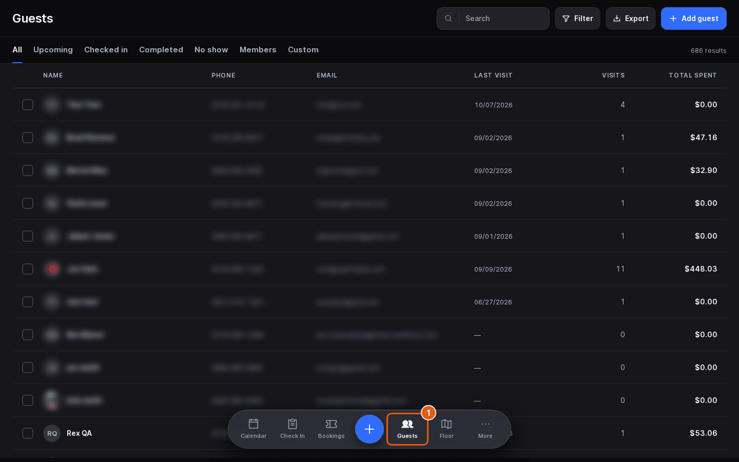Tap the blue plus create button
Image resolution: width=739 pixels, height=462 pixels.
tap(369, 429)
